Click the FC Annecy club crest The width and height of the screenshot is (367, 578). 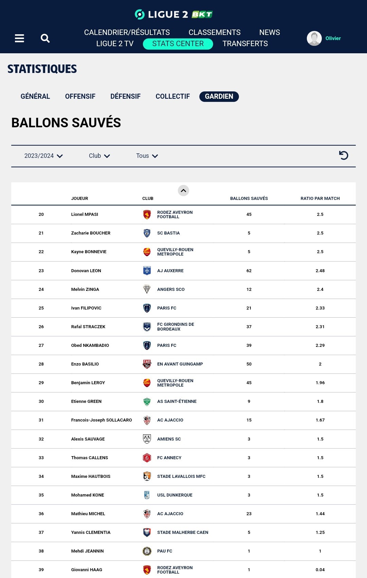(147, 458)
